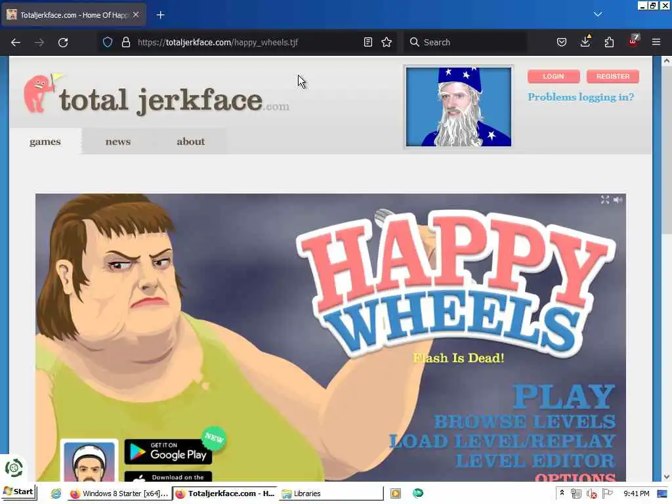This screenshot has height=504, width=672.
Task: Mute game sound with speaker icon
Action: coord(618,199)
